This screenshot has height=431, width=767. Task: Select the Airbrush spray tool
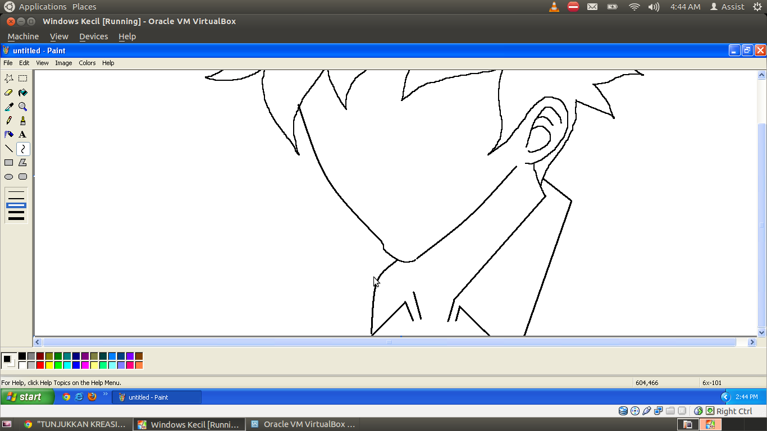coord(9,135)
